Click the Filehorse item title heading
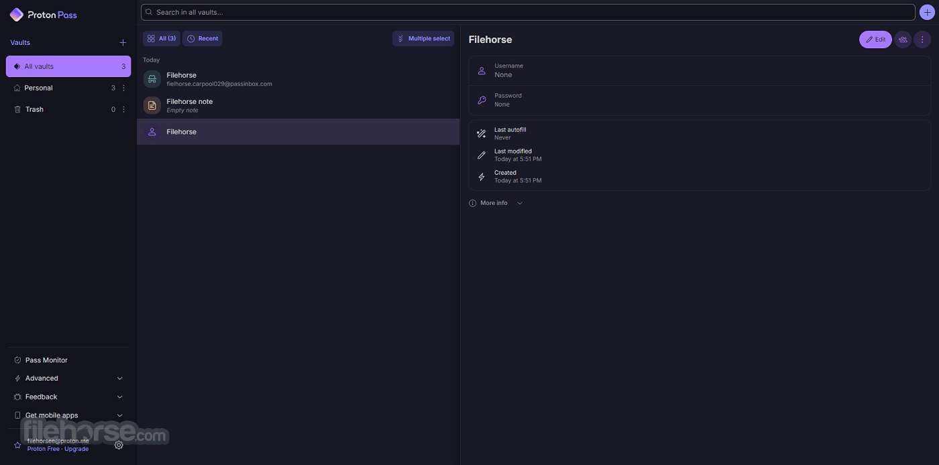Screen dimensions: 939x465 [x=490, y=40]
